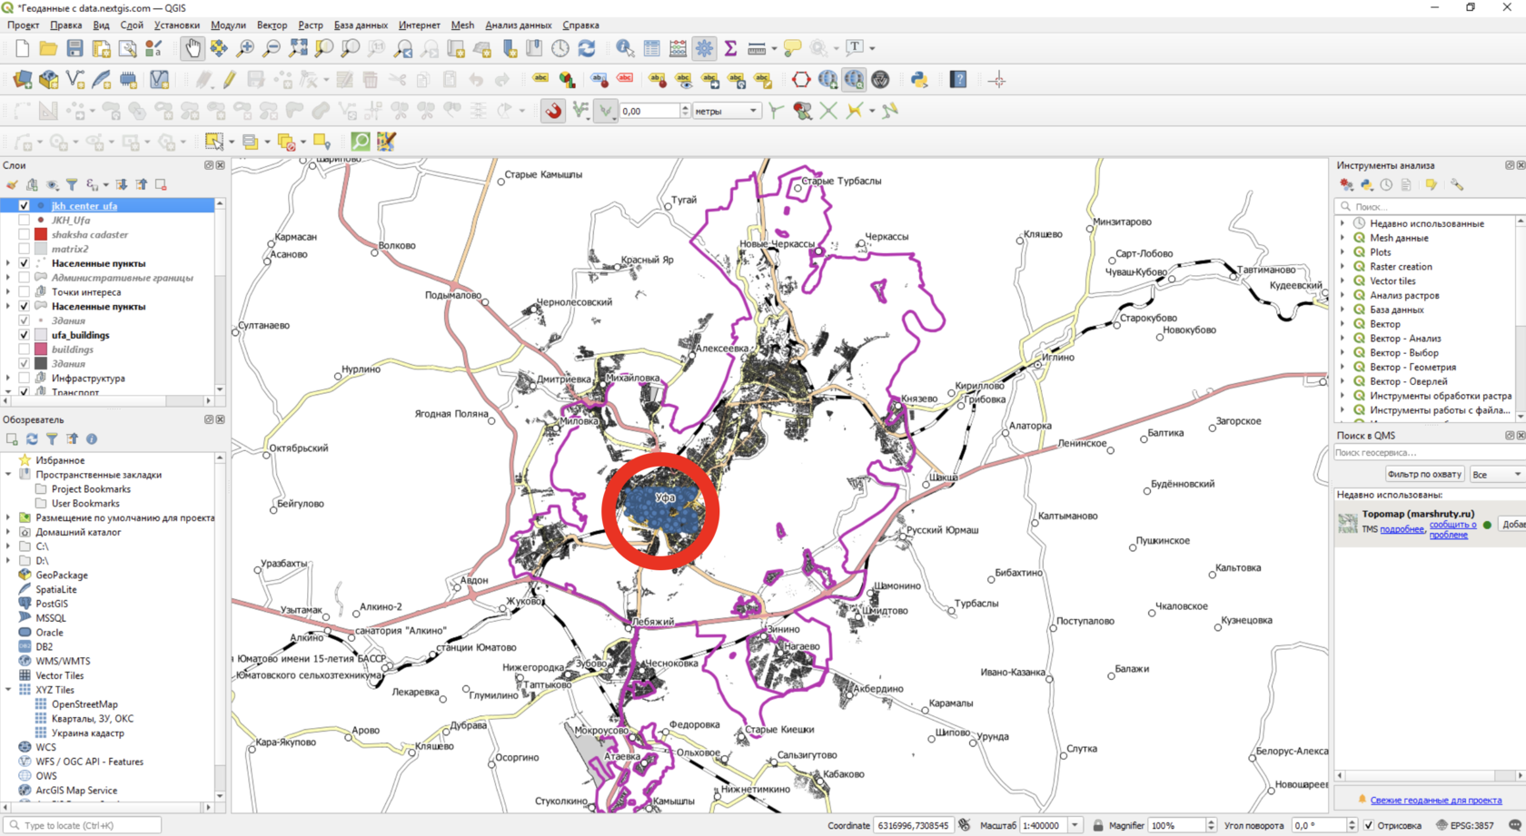Open the Temporal Controller clock icon
The image size is (1526, 836).
pyautogui.click(x=560, y=48)
